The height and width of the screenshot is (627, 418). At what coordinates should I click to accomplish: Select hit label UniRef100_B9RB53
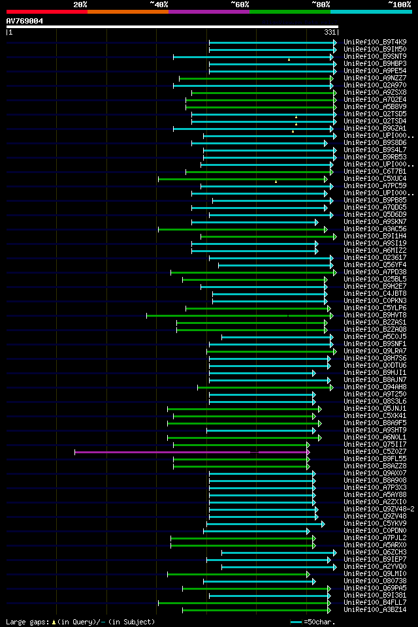point(375,157)
